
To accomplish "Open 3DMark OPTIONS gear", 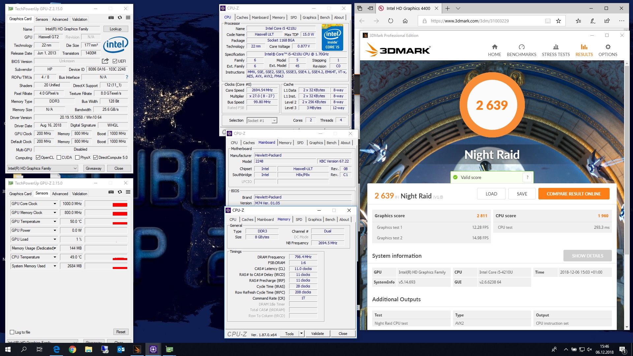I will click(608, 50).
